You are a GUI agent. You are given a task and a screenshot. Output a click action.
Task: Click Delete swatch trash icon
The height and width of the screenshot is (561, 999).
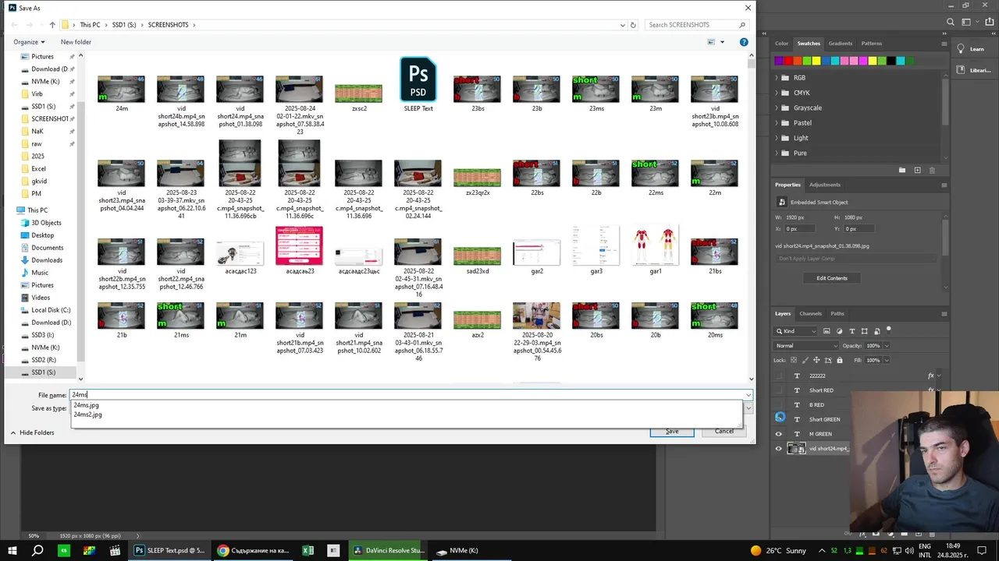pyautogui.click(x=932, y=170)
